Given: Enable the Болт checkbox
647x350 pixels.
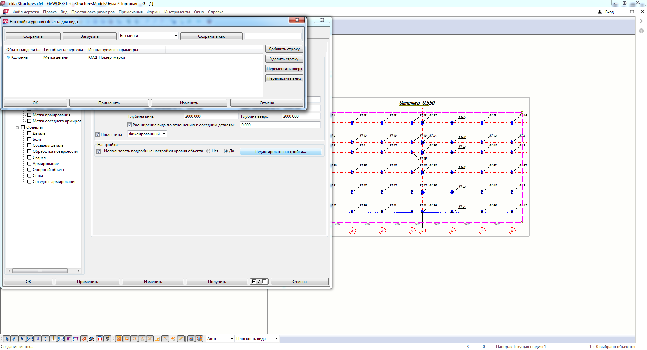Looking at the screenshot, I should point(29,139).
